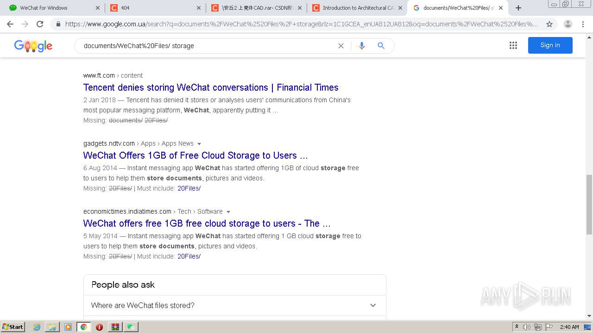Open the Chrome profile avatar menu
593x333 pixels.
tap(568, 24)
